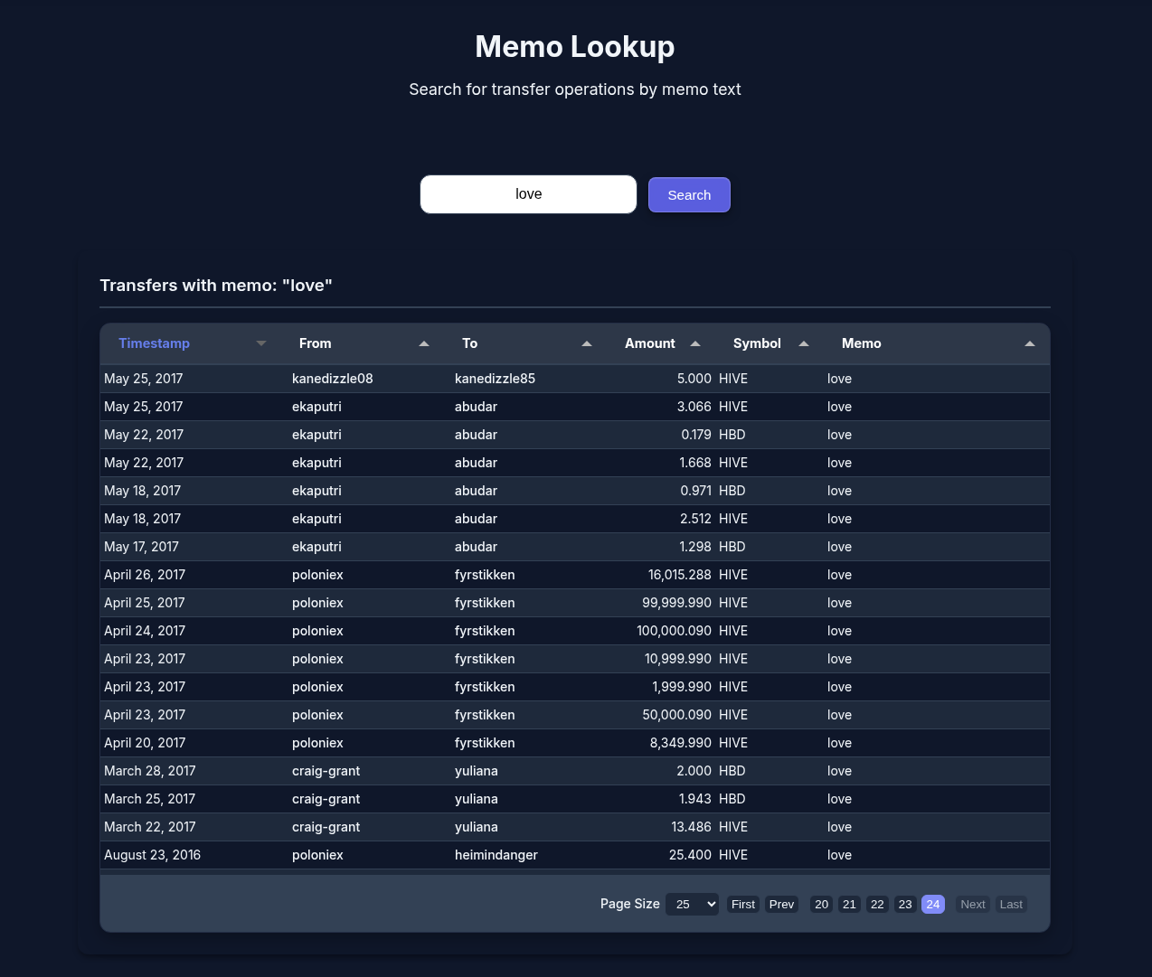Click the To column sort arrow

point(587,343)
